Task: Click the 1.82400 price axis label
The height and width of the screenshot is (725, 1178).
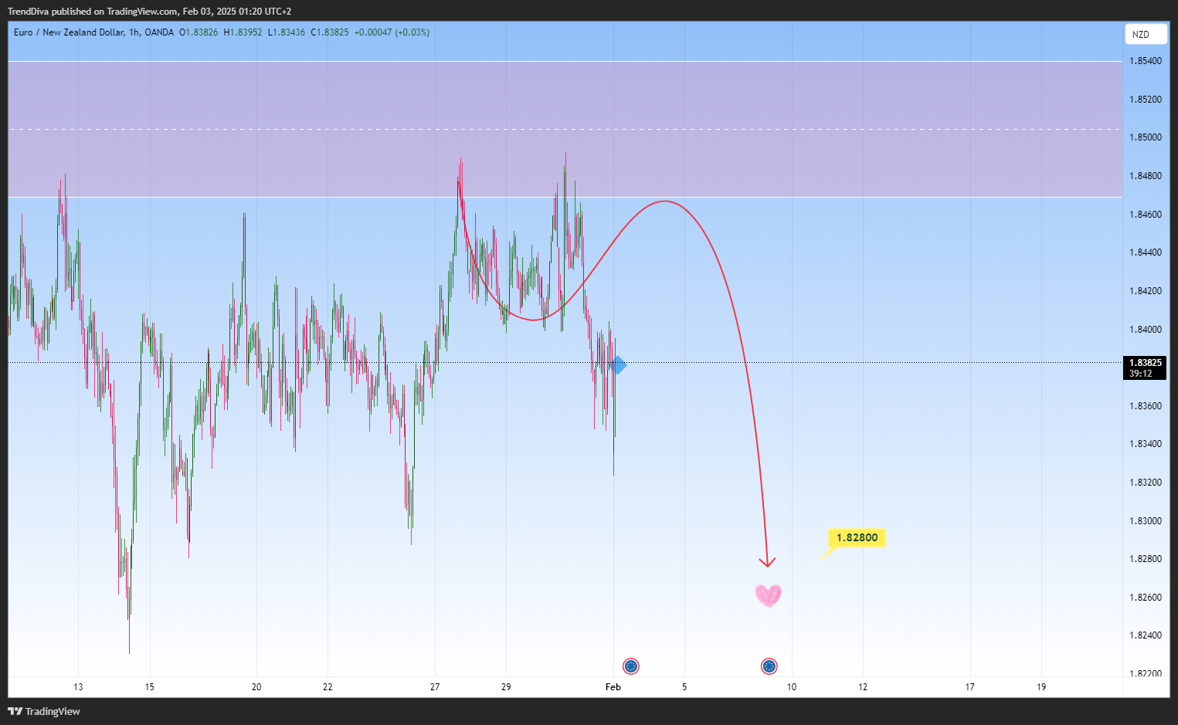Action: 1145,635
